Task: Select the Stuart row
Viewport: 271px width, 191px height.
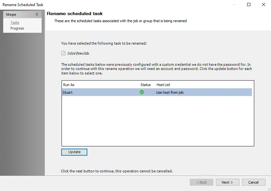Action: [x=157, y=92]
